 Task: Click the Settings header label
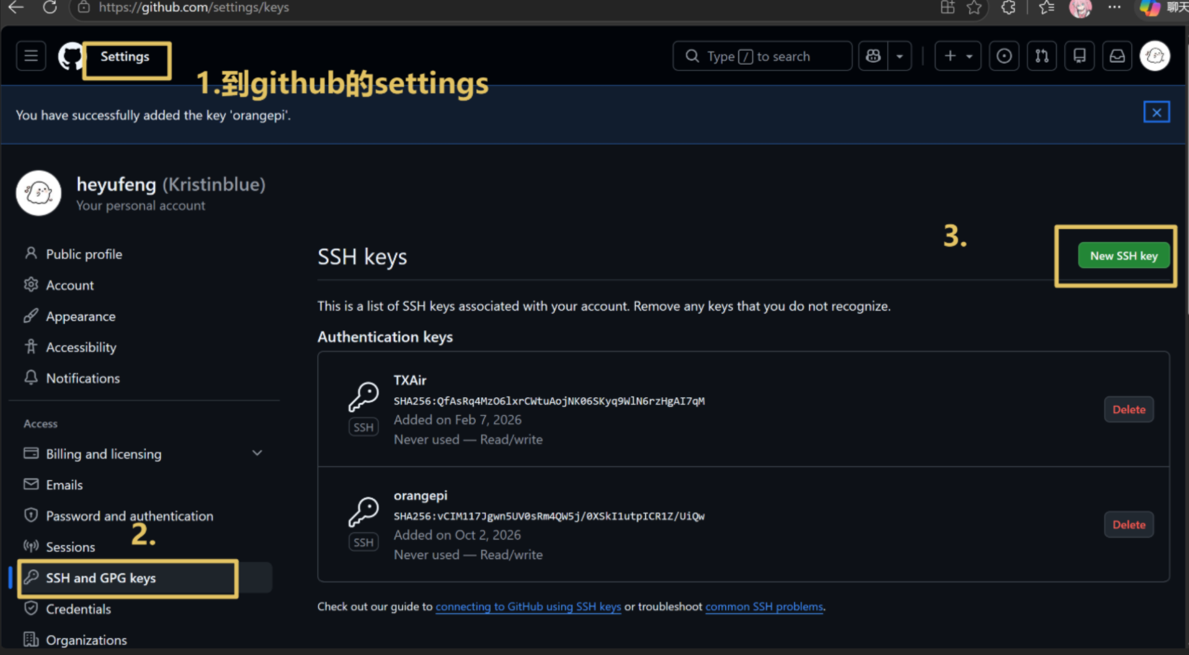tap(125, 56)
